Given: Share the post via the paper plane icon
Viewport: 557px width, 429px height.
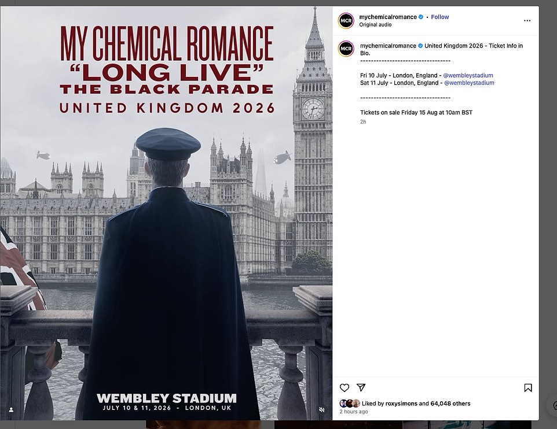Looking at the screenshot, I should pos(361,387).
